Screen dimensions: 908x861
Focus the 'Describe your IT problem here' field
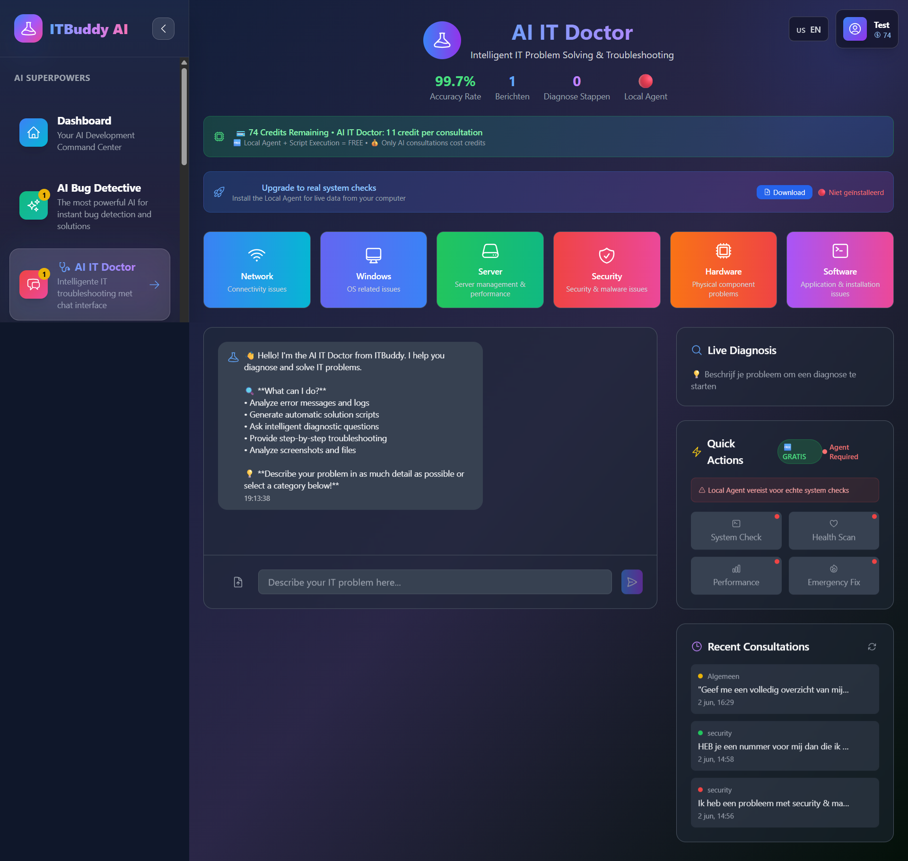coord(435,582)
